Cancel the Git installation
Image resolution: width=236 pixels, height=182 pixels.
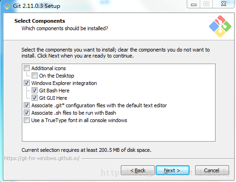click(212, 170)
